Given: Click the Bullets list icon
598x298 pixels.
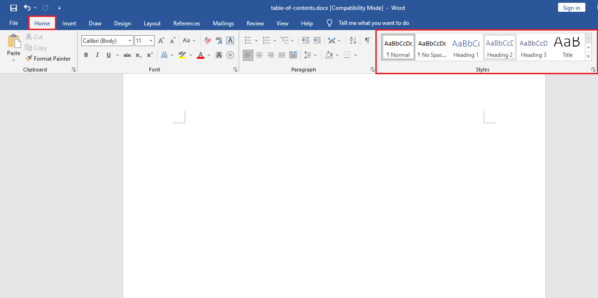Looking at the screenshot, I should click(248, 41).
